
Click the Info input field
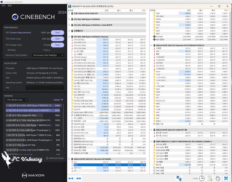(x=45, y=88)
